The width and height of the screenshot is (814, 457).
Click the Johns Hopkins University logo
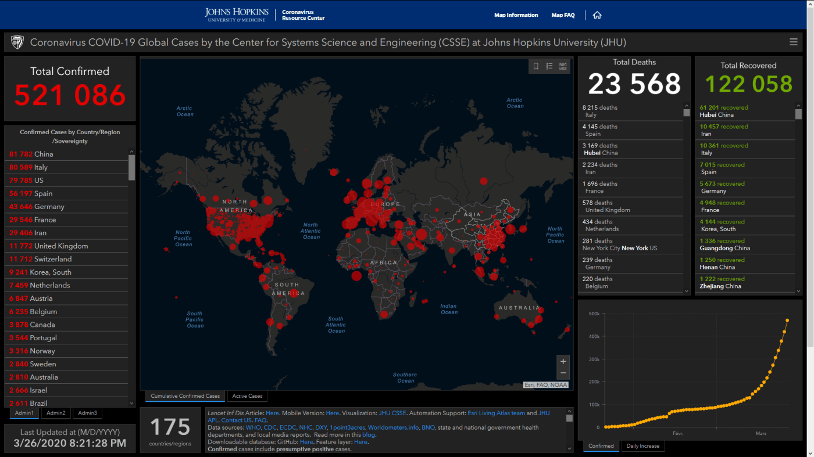[x=237, y=15]
